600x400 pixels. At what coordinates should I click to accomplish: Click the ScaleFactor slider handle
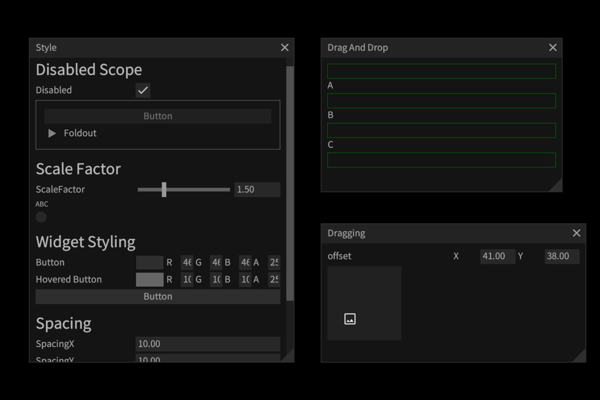[x=164, y=189]
